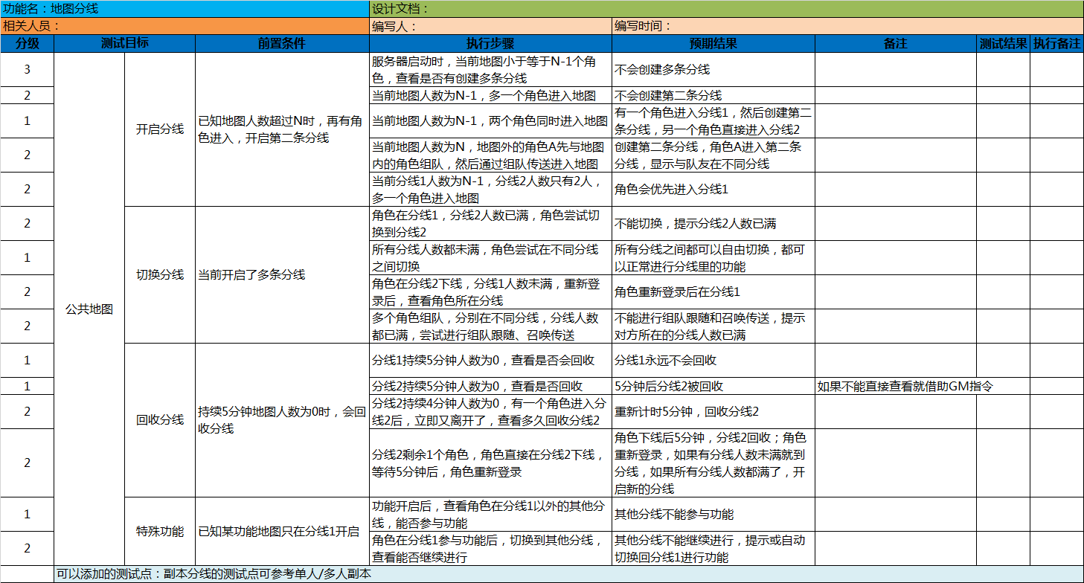Click the 预期结果 column header

coord(713,43)
